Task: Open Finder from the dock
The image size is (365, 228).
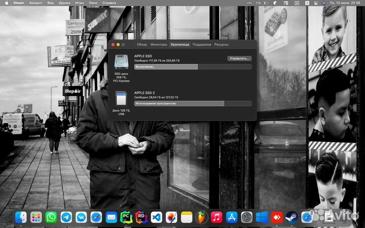Action: click(x=21, y=217)
